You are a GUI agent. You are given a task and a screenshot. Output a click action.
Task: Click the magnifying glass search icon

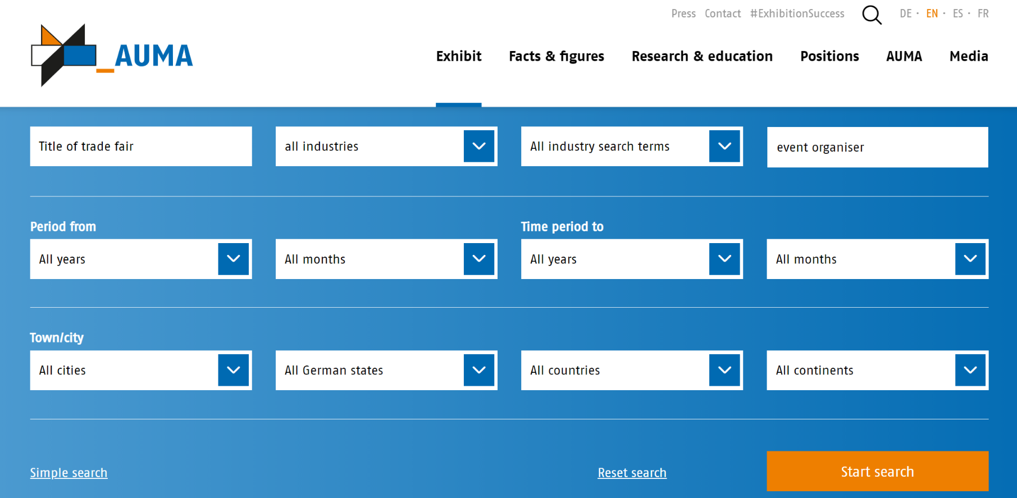click(872, 15)
